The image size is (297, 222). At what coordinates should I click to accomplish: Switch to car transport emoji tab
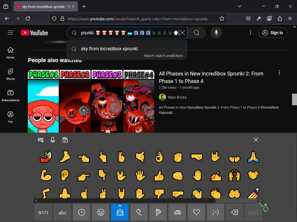177,212
